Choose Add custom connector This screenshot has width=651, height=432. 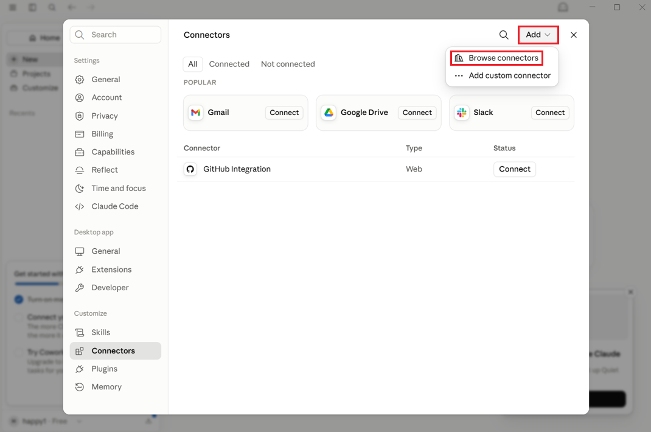tap(502, 75)
